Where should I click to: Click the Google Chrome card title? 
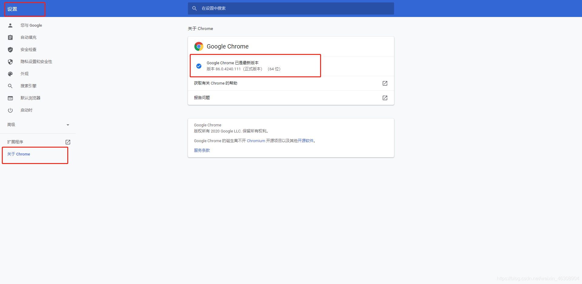[x=228, y=46]
